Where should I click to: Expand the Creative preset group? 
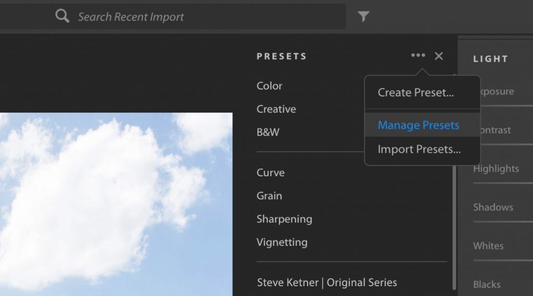click(x=276, y=109)
